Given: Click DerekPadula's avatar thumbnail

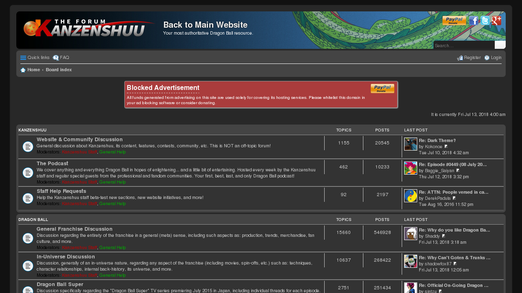Looking at the screenshot, I should (411, 196).
